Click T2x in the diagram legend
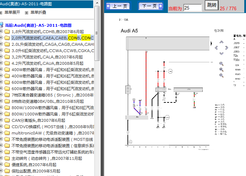Image resolution: width=246 pixels, height=176 pixels. 236,56
